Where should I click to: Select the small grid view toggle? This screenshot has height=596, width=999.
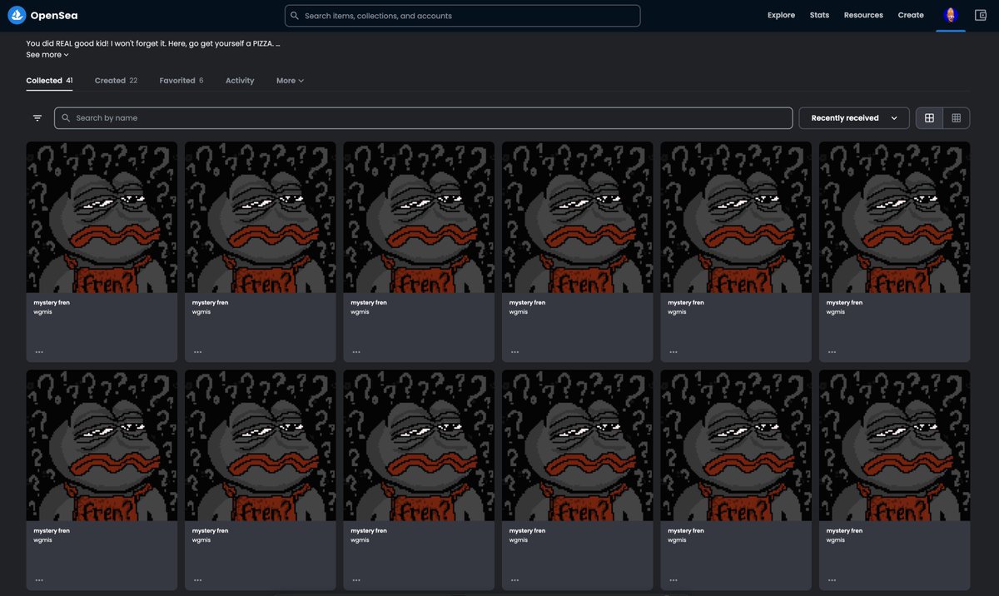click(957, 118)
